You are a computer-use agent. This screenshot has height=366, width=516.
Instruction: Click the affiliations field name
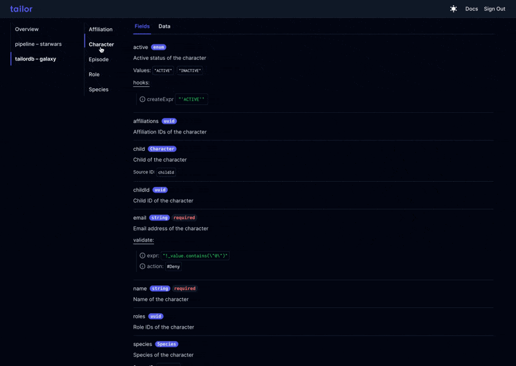click(x=146, y=121)
